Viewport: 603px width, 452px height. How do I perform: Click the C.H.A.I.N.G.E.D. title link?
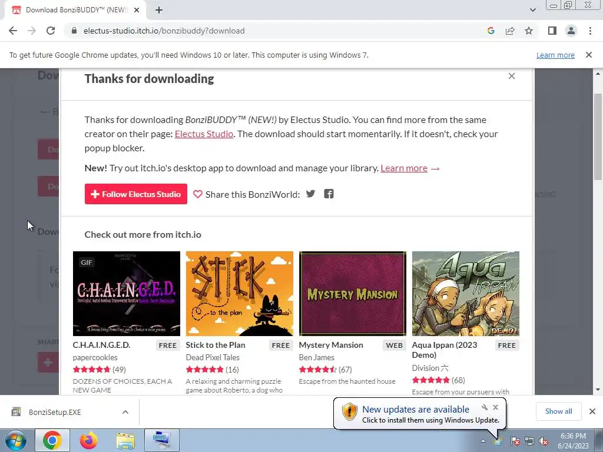point(101,345)
